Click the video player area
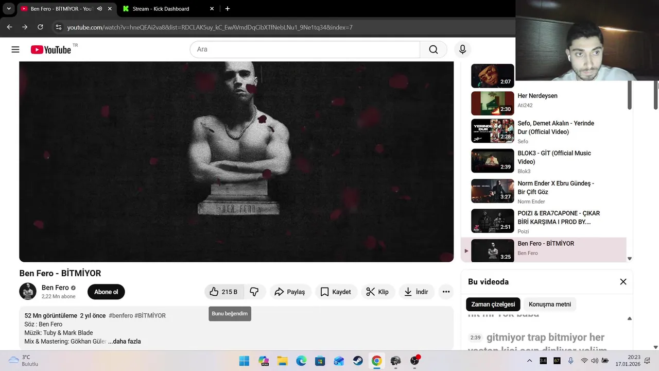This screenshot has height=371, width=659. [x=236, y=161]
